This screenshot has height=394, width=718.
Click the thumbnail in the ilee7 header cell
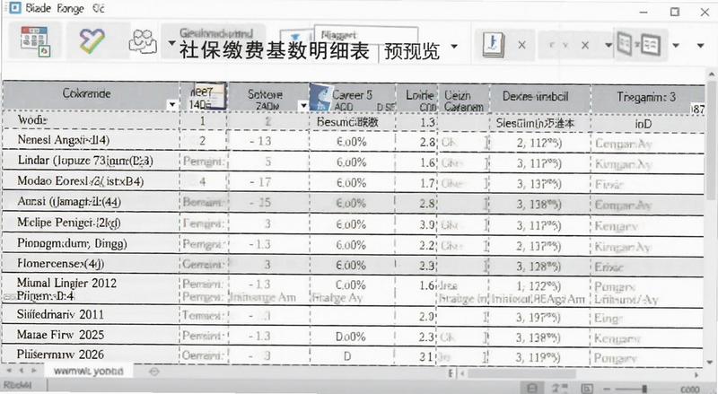coord(209,96)
